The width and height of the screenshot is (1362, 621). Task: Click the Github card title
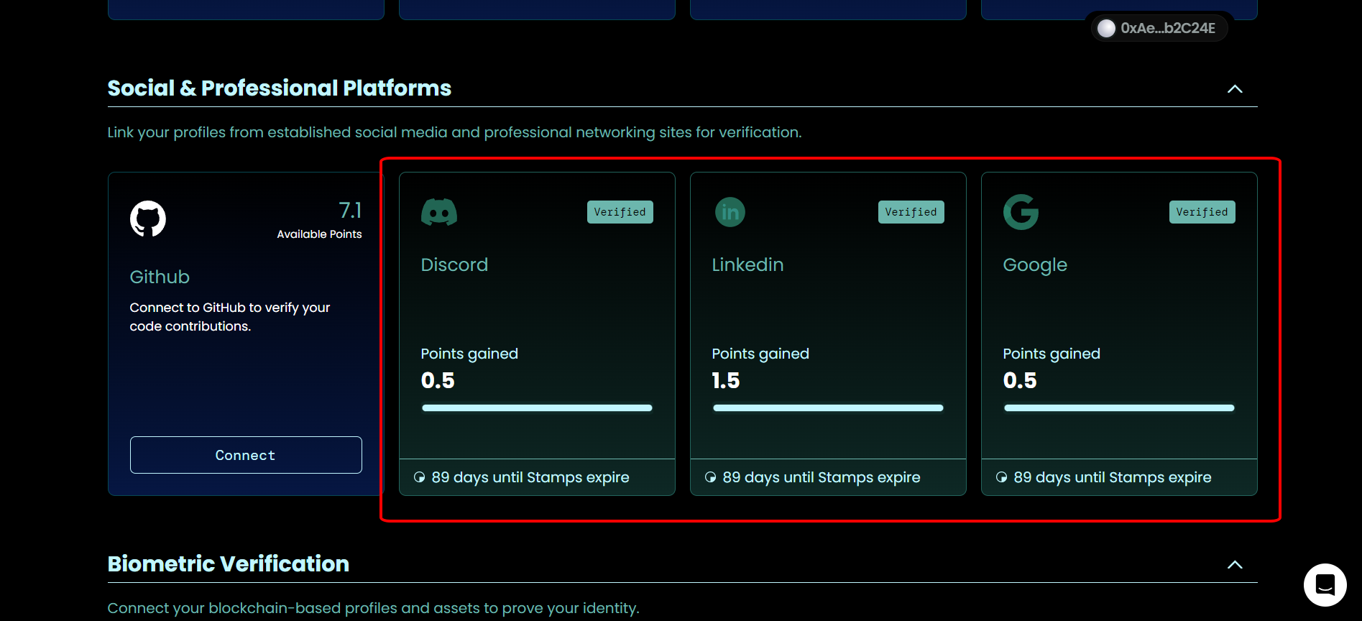(160, 277)
